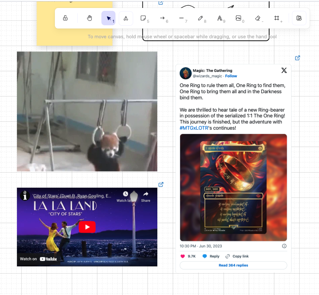Select the Frame tool
Image resolution: width=319 pixels, height=295 pixels.
click(x=277, y=18)
